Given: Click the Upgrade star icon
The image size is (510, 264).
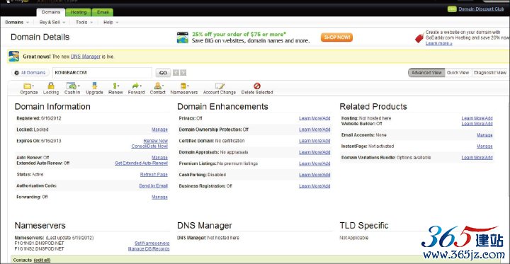Looking at the screenshot, I should [94, 86].
